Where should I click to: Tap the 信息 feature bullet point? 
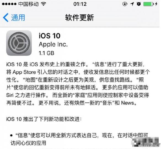79,139
